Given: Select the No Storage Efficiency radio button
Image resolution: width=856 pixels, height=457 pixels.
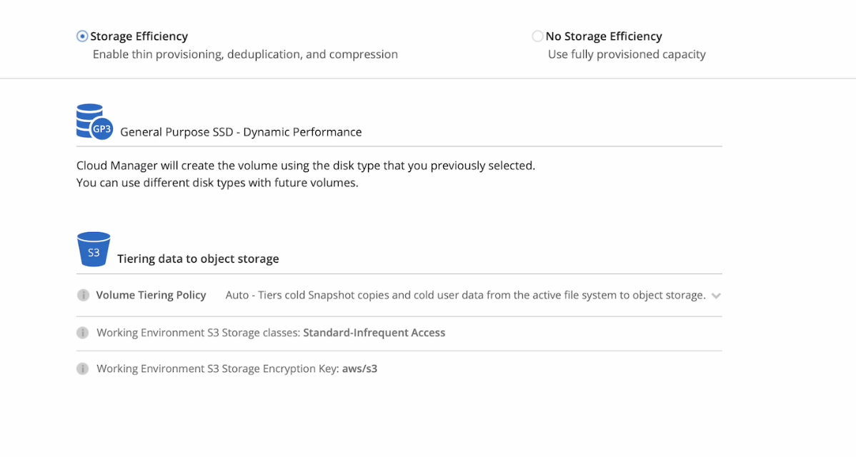Looking at the screenshot, I should click(537, 36).
